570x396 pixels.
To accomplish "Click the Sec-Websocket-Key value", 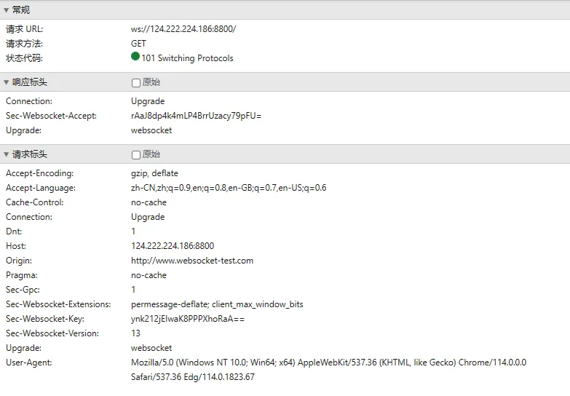I will (x=188, y=319).
